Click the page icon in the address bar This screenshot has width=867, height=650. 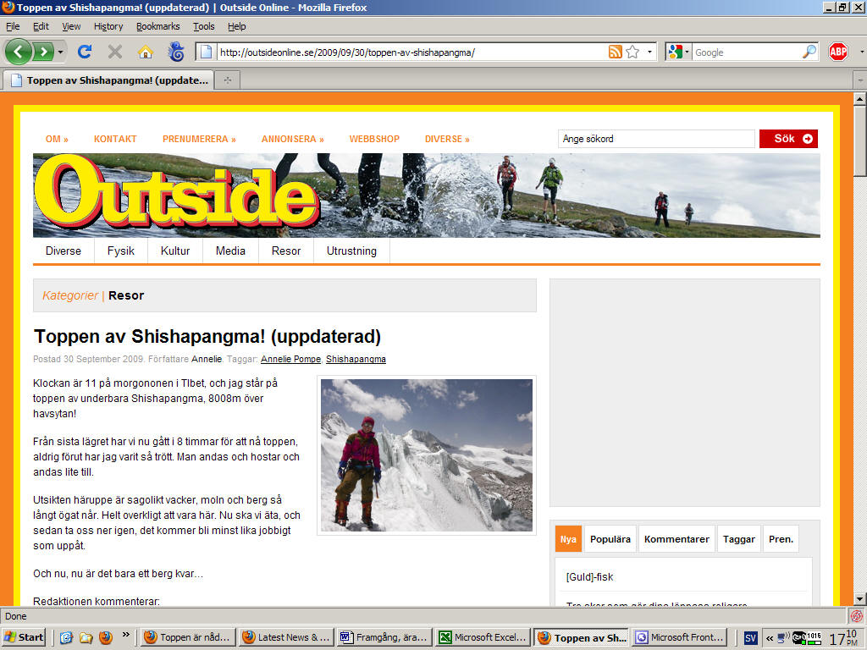click(x=206, y=52)
